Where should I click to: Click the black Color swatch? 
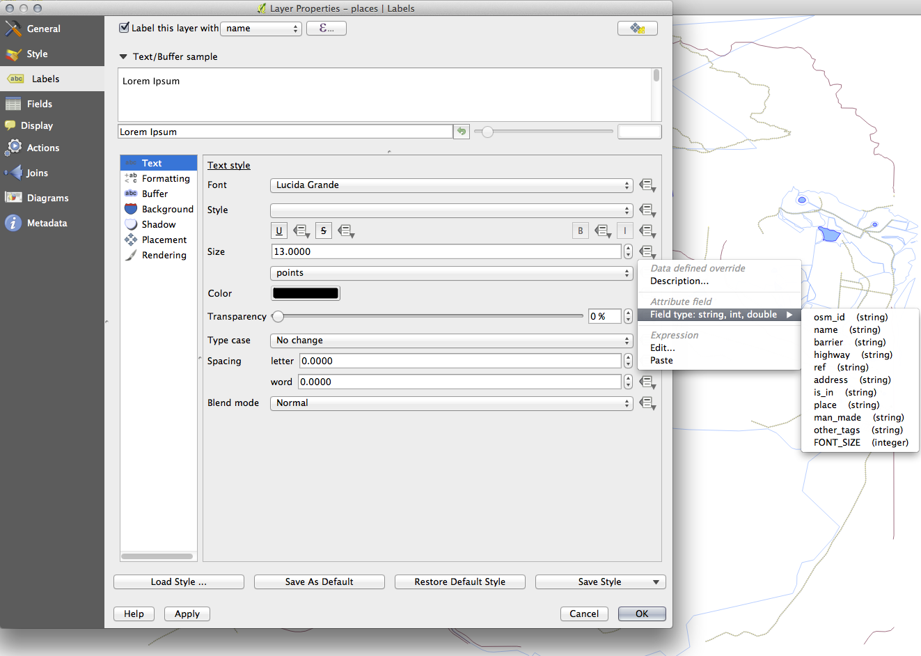306,293
